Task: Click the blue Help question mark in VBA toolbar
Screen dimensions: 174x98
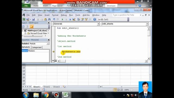Action: 95,19
